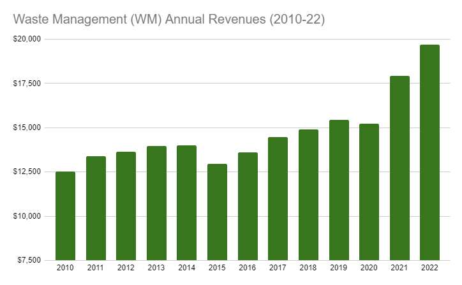Select the 2021 revenue bar
The height and width of the screenshot is (285, 462).
tap(400, 168)
